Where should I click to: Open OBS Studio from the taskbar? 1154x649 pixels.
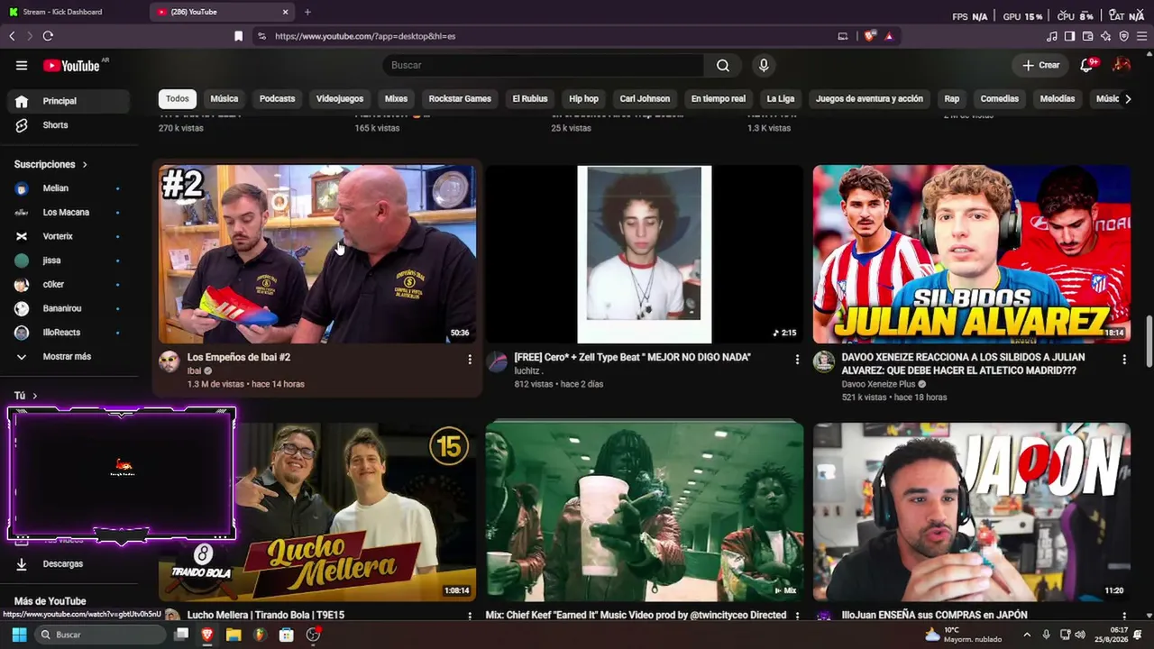313,635
